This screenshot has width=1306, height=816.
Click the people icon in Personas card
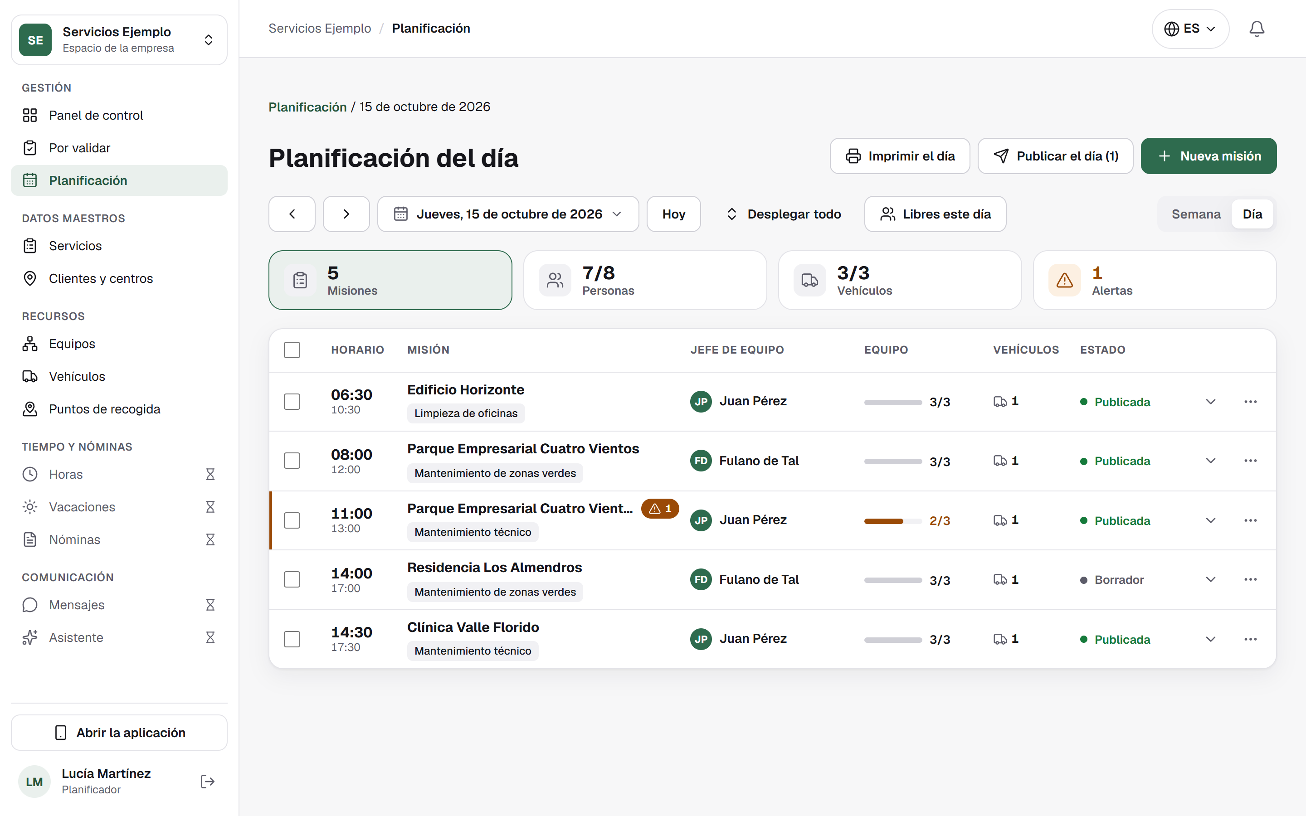coord(555,280)
